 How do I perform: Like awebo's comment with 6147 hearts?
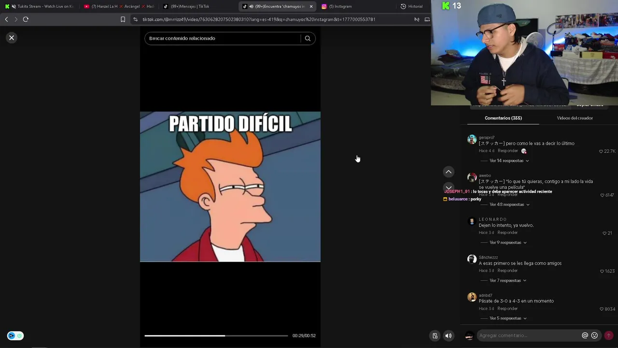click(x=602, y=195)
